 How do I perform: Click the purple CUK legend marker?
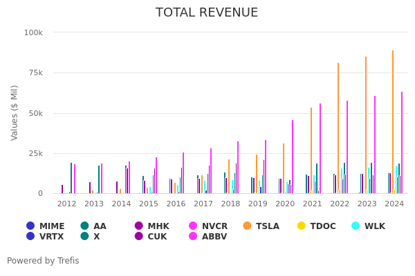point(138,237)
